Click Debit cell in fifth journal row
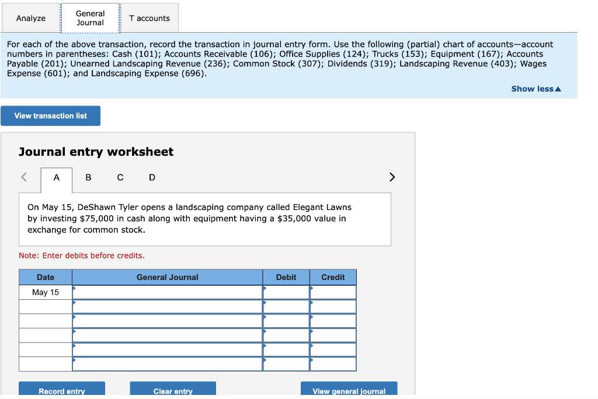Screen dimensions: 598x399 tap(286, 350)
